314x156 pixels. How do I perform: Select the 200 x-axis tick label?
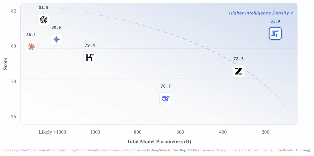(x=265, y=132)
